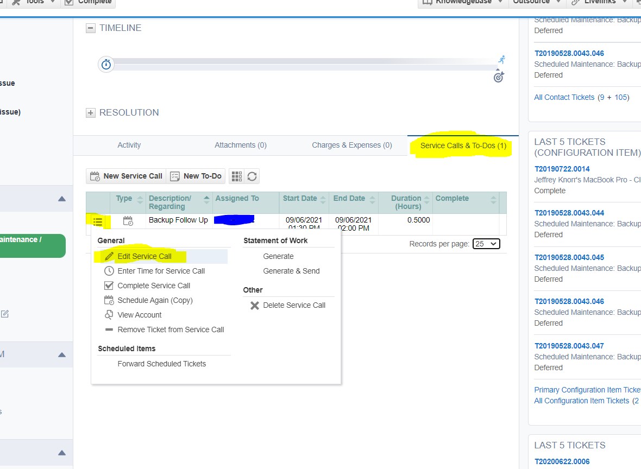The image size is (641, 469).
Task: Click the All Contact Tickets link
Action: [564, 97]
